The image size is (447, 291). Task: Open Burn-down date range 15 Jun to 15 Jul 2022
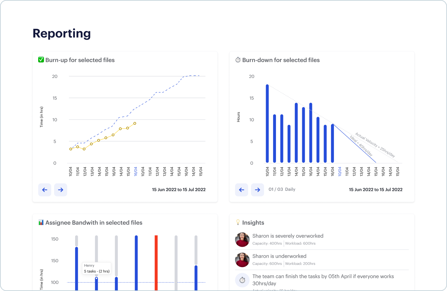tap(376, 190)
